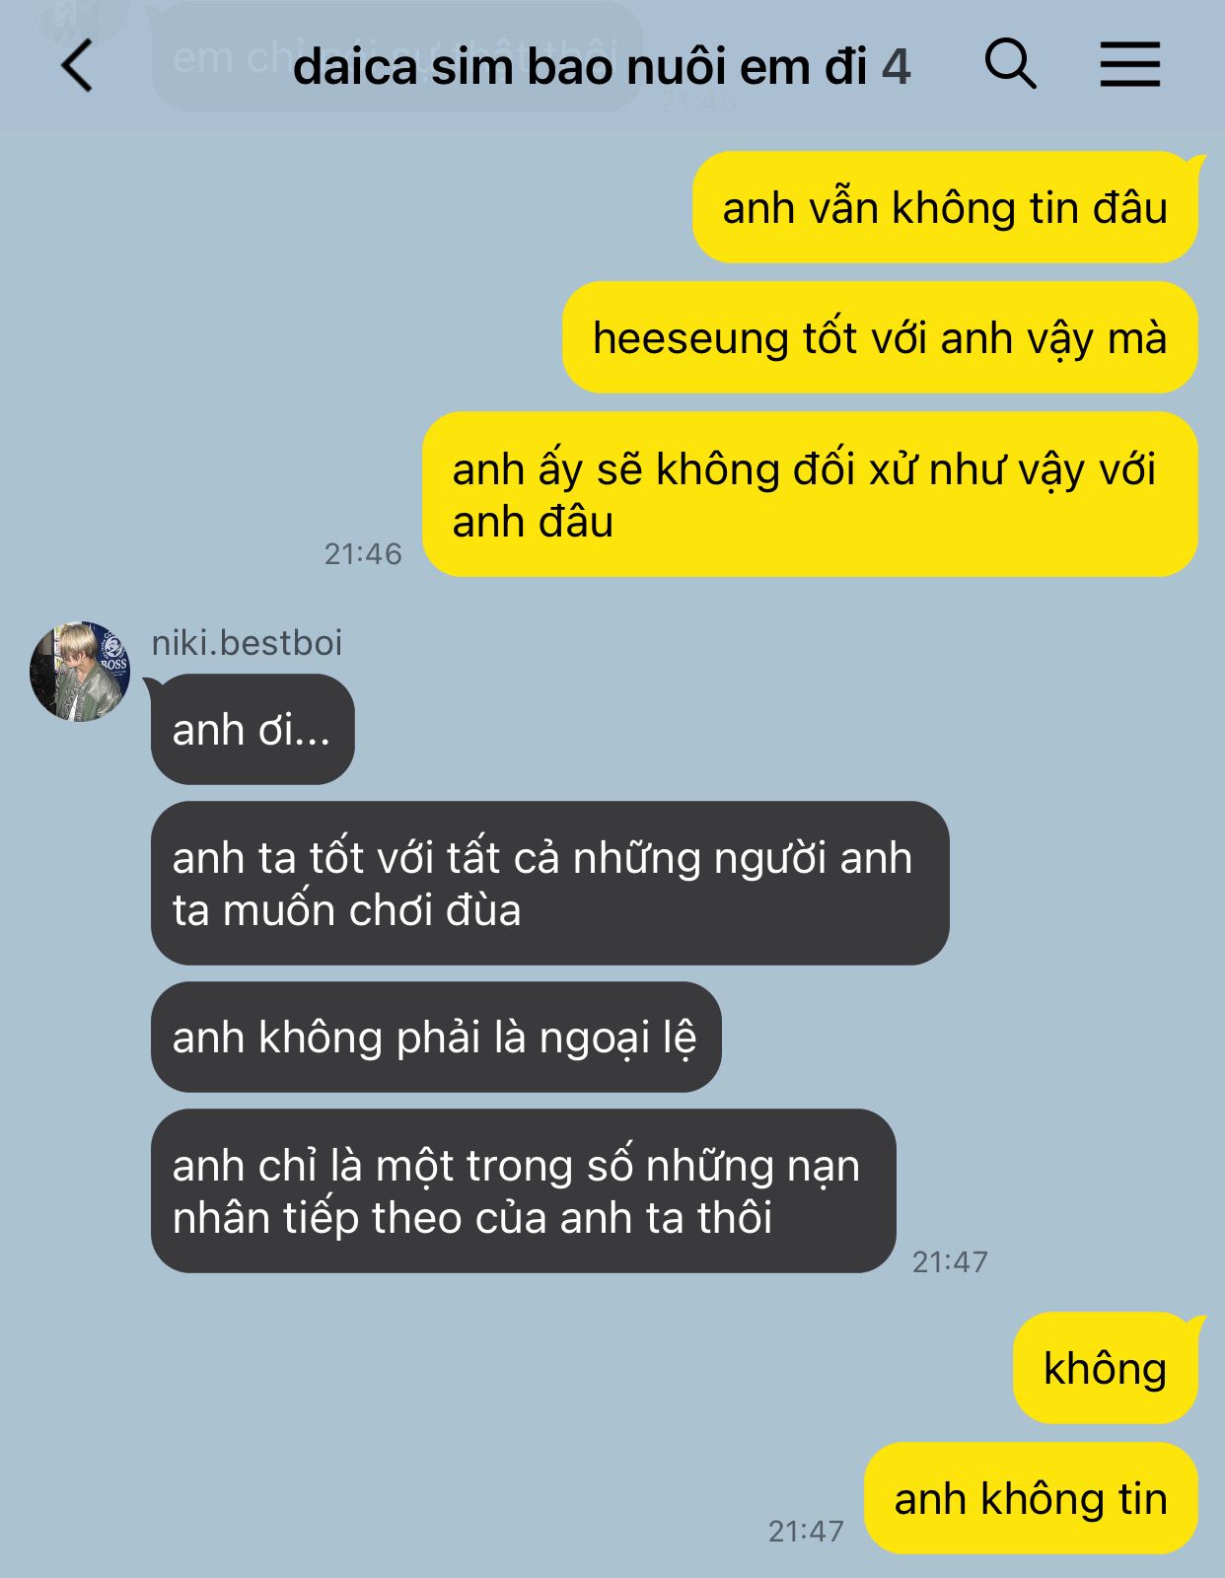Open chat search magnifier icon
Screen dimensions: 1225x1578
point(1010,64)
